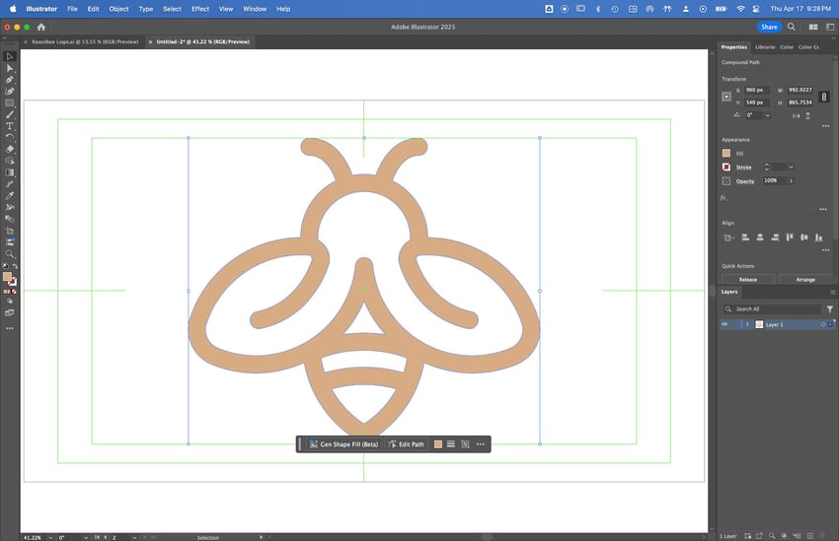Select the reference point locator grid

[x=726, y=97]
